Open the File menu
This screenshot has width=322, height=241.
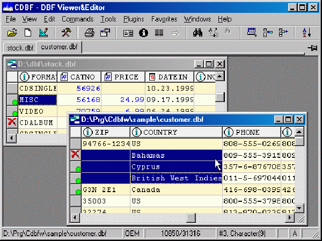[11, 19]
